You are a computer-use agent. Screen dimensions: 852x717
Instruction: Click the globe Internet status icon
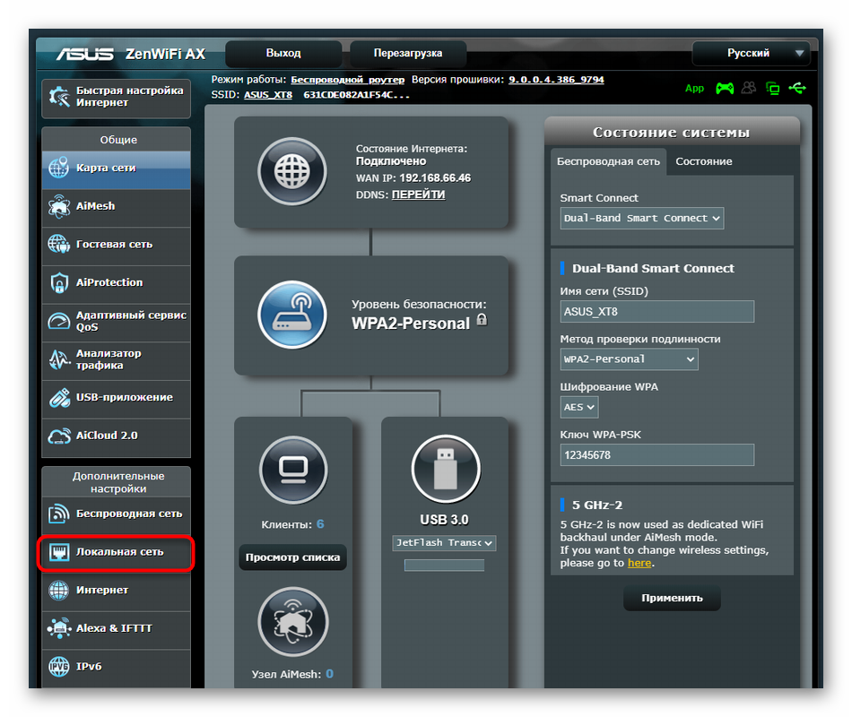(x=291, y=171)
